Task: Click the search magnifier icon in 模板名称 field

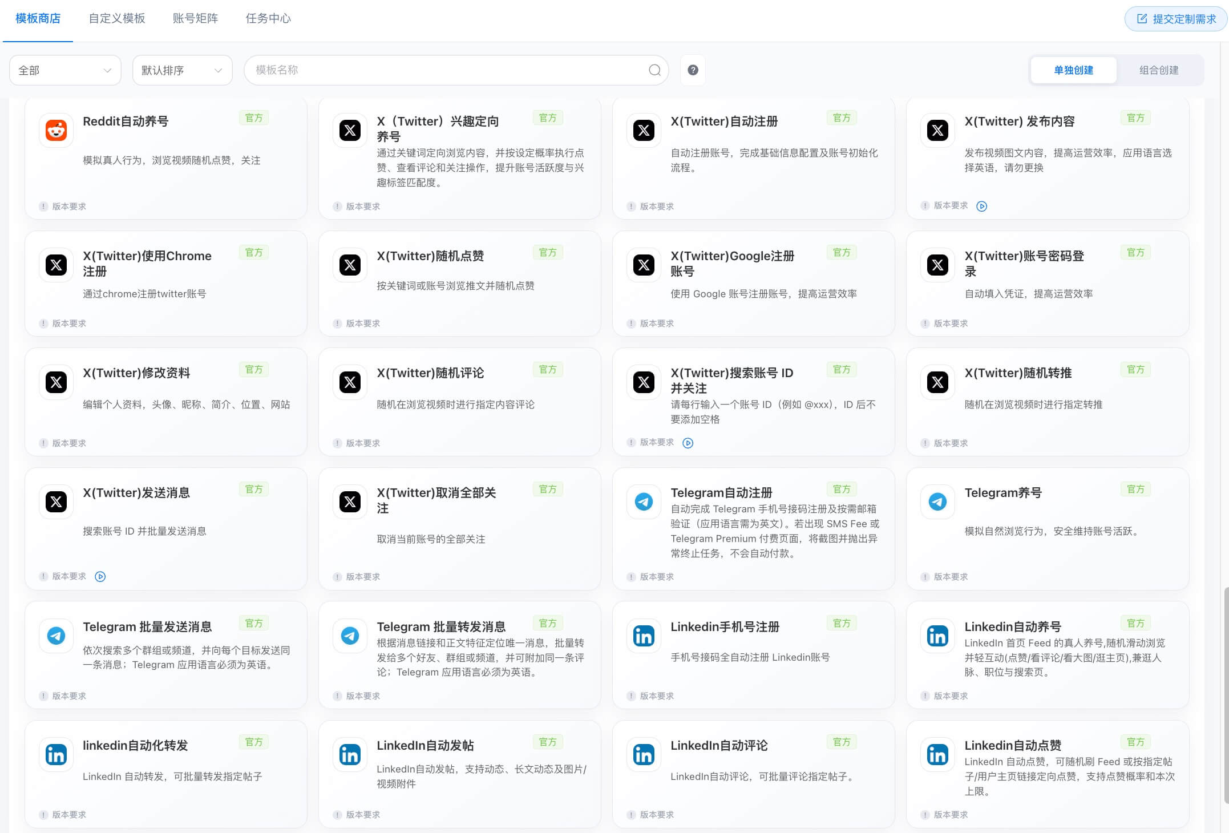Action: 654,70
